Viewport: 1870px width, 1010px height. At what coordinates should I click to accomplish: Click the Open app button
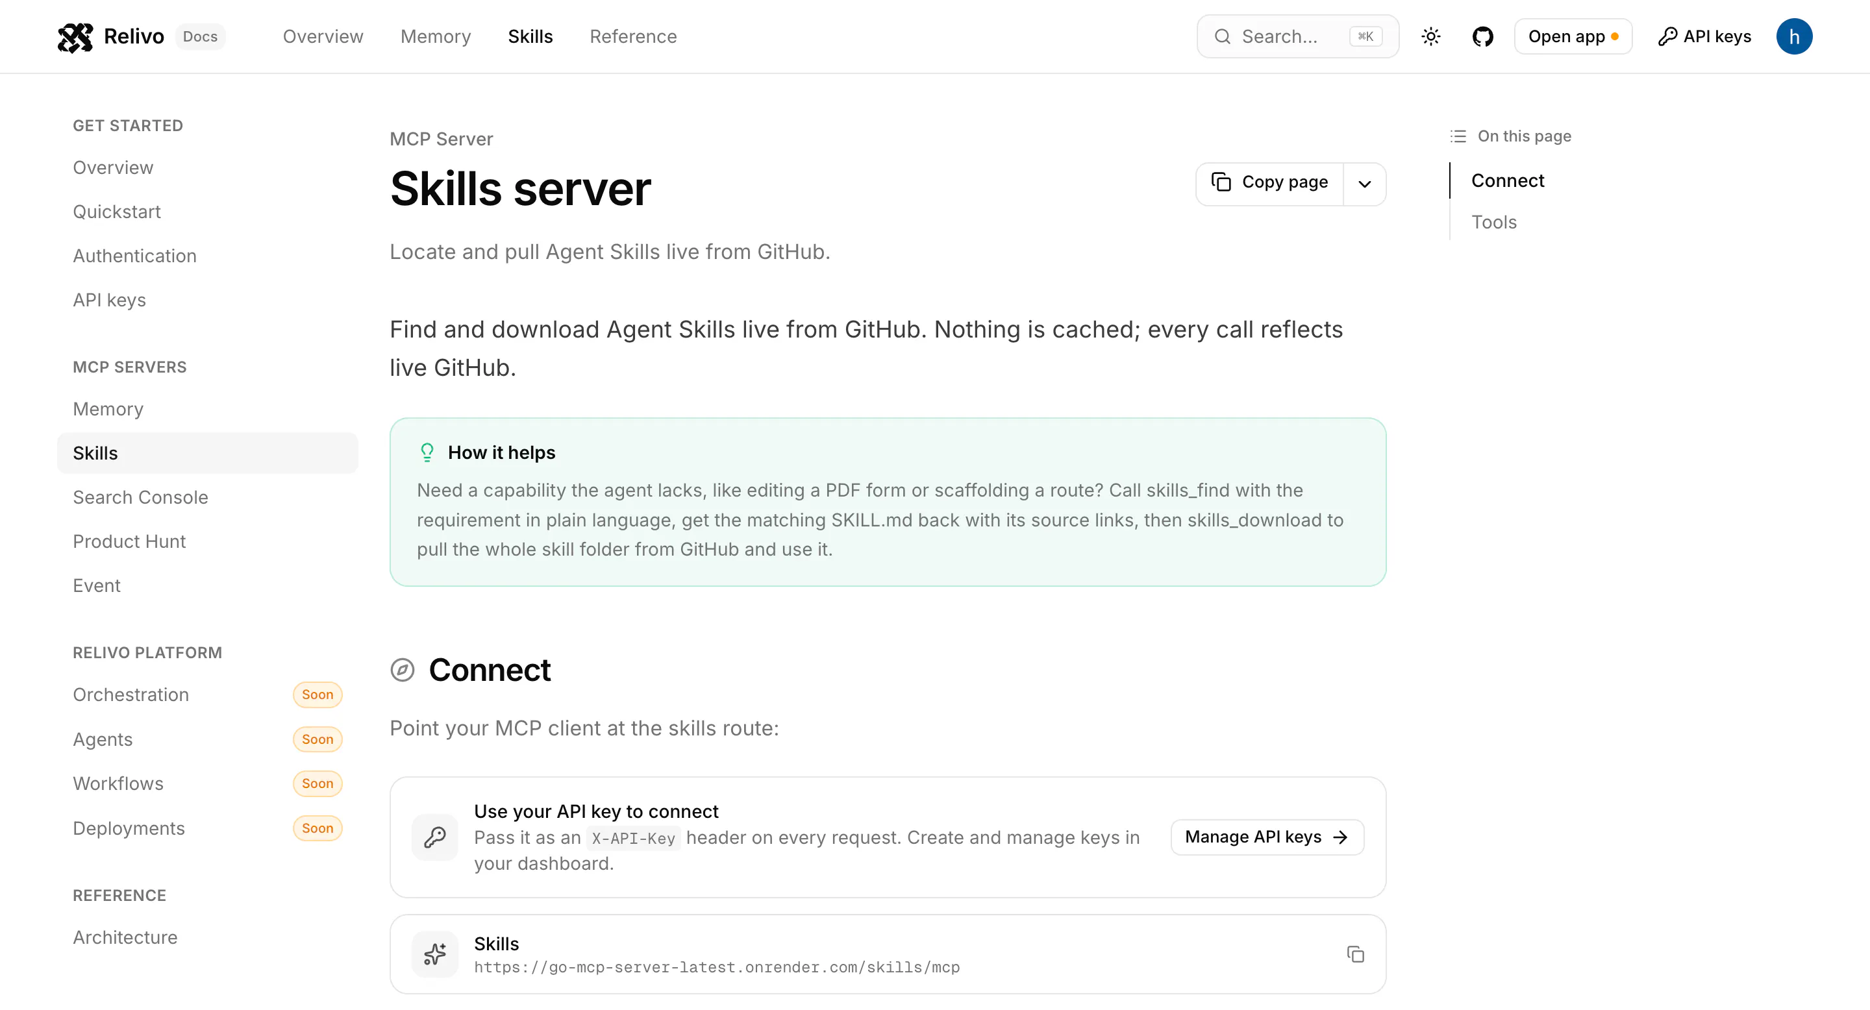(x=1573, y=36)
